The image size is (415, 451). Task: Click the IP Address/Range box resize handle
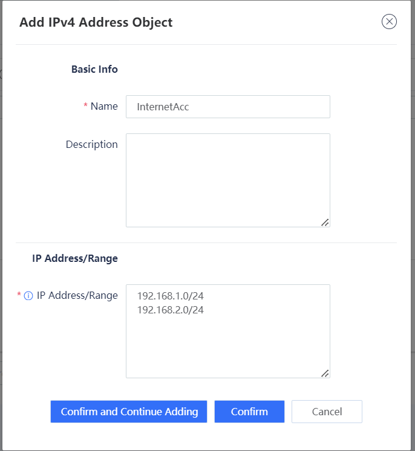point(325,373)
